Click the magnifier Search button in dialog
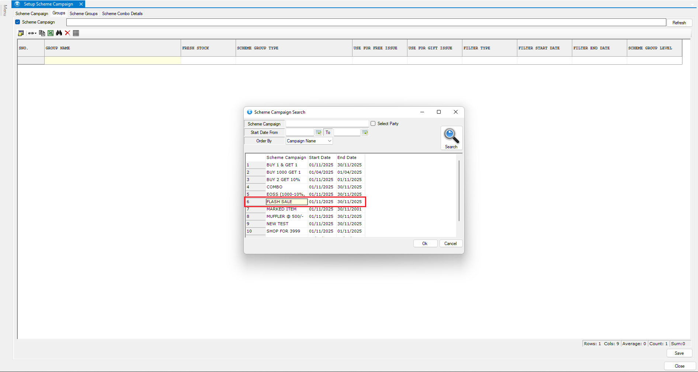The height and width of the screenshot is (372, 698). tap(451, 138)
